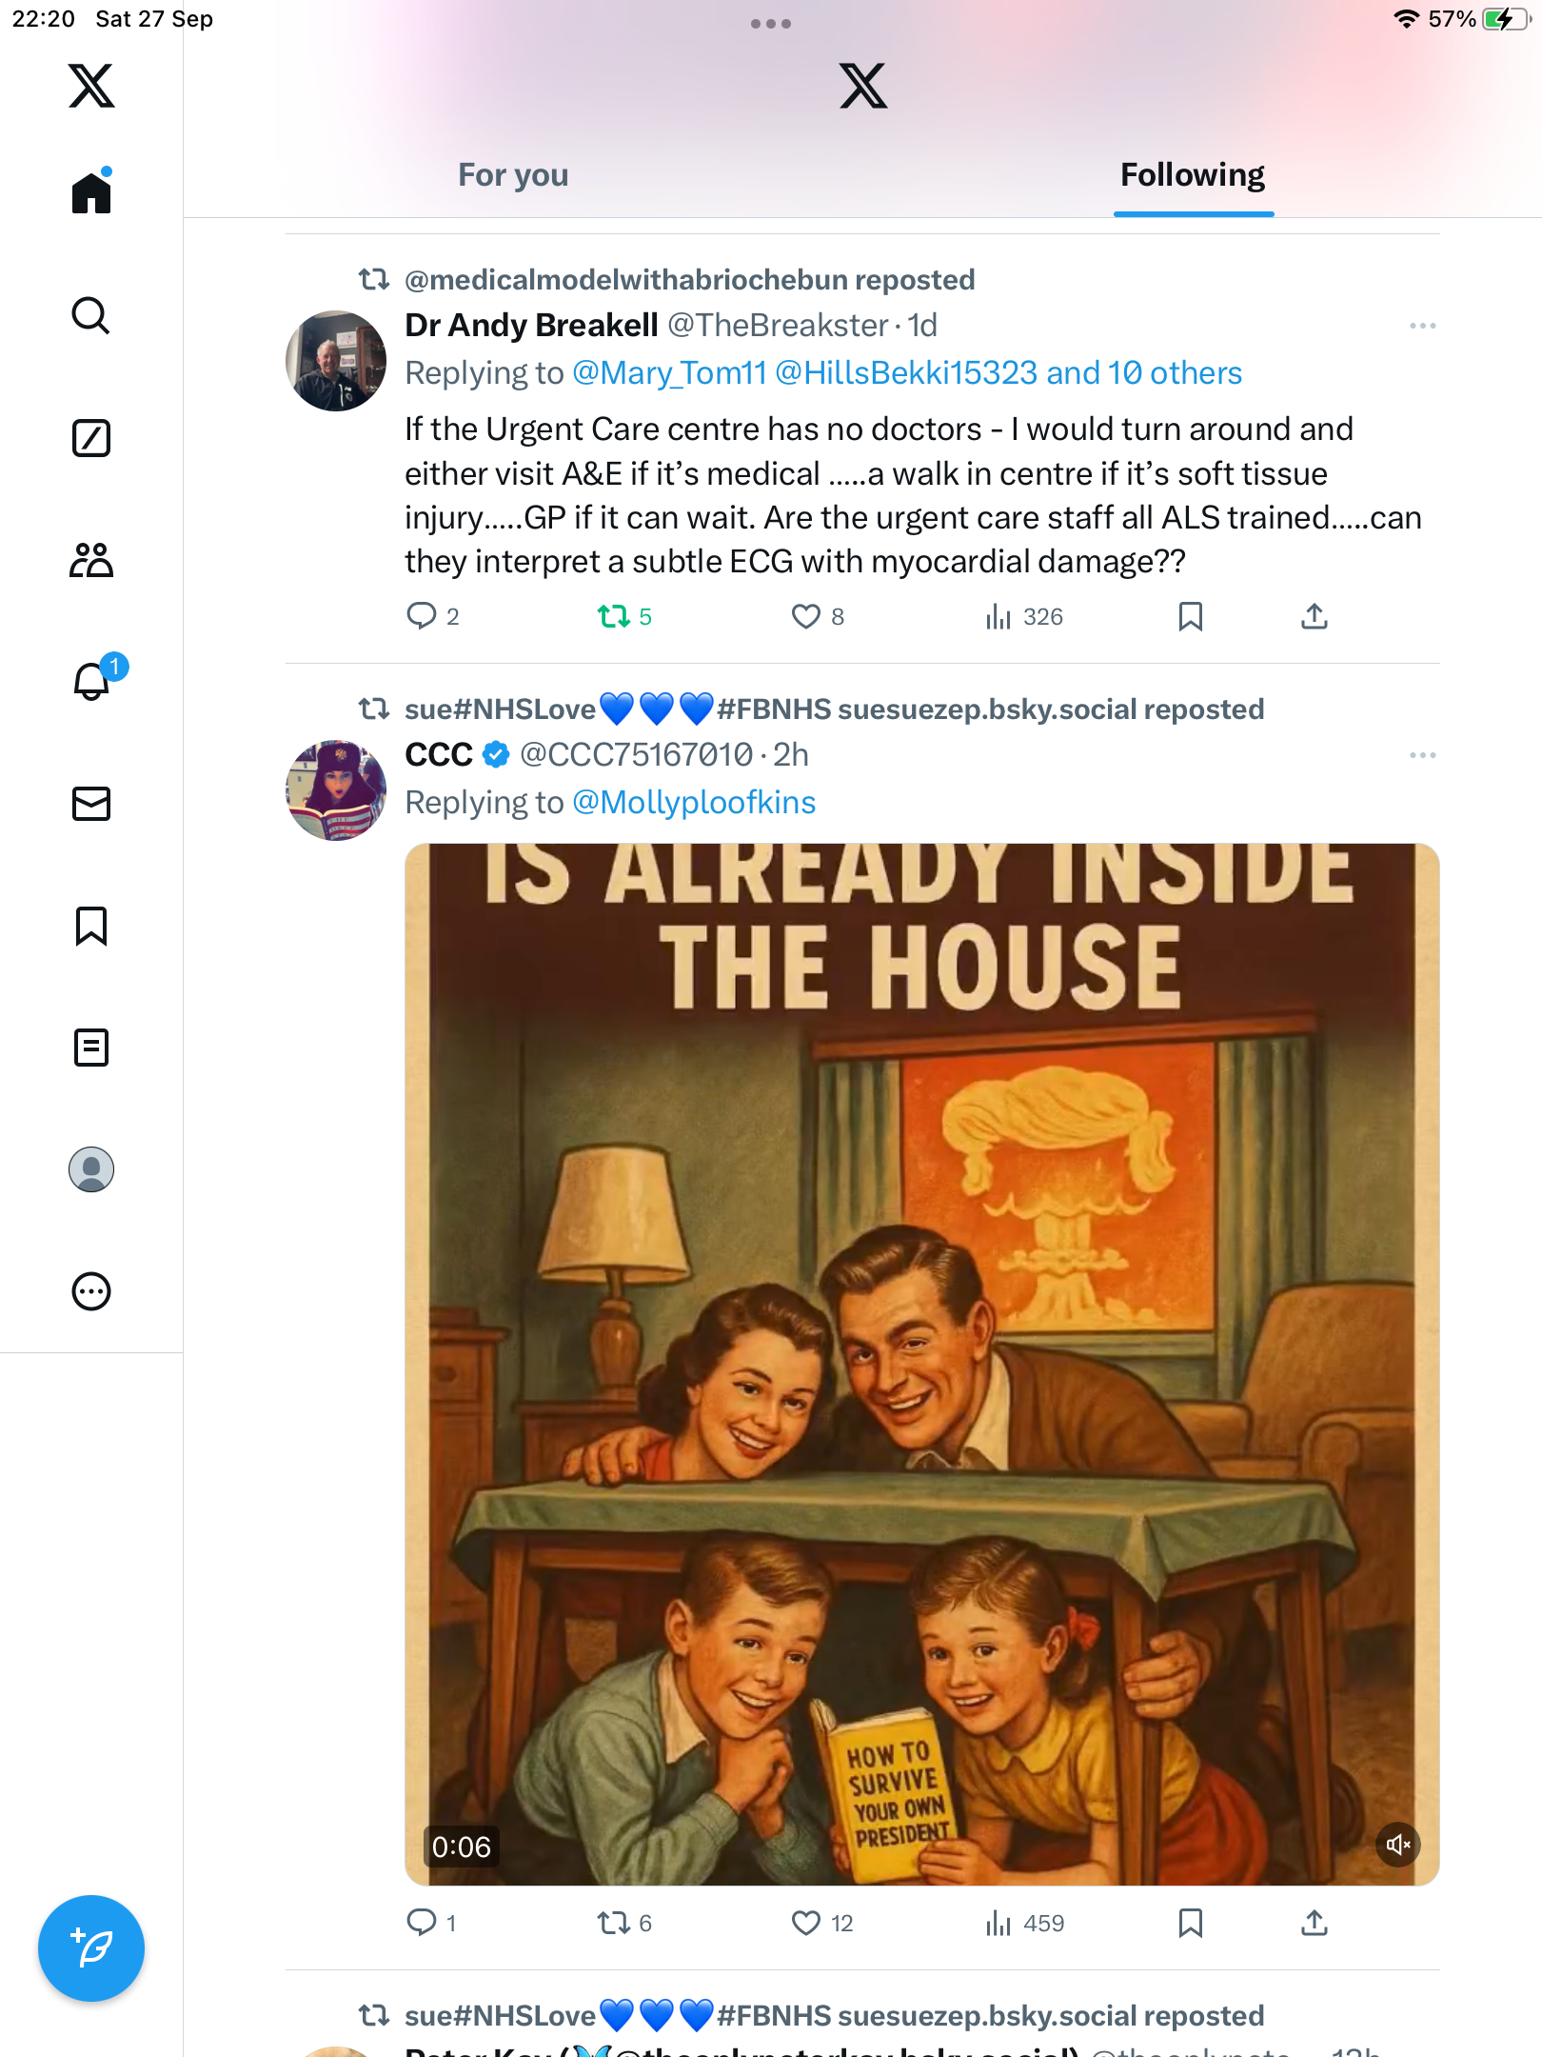This screenshot has height=2057, width=1542.
Task: Open more options on Dr Andy Breakell's post
Action: (x=1422, y=326)
